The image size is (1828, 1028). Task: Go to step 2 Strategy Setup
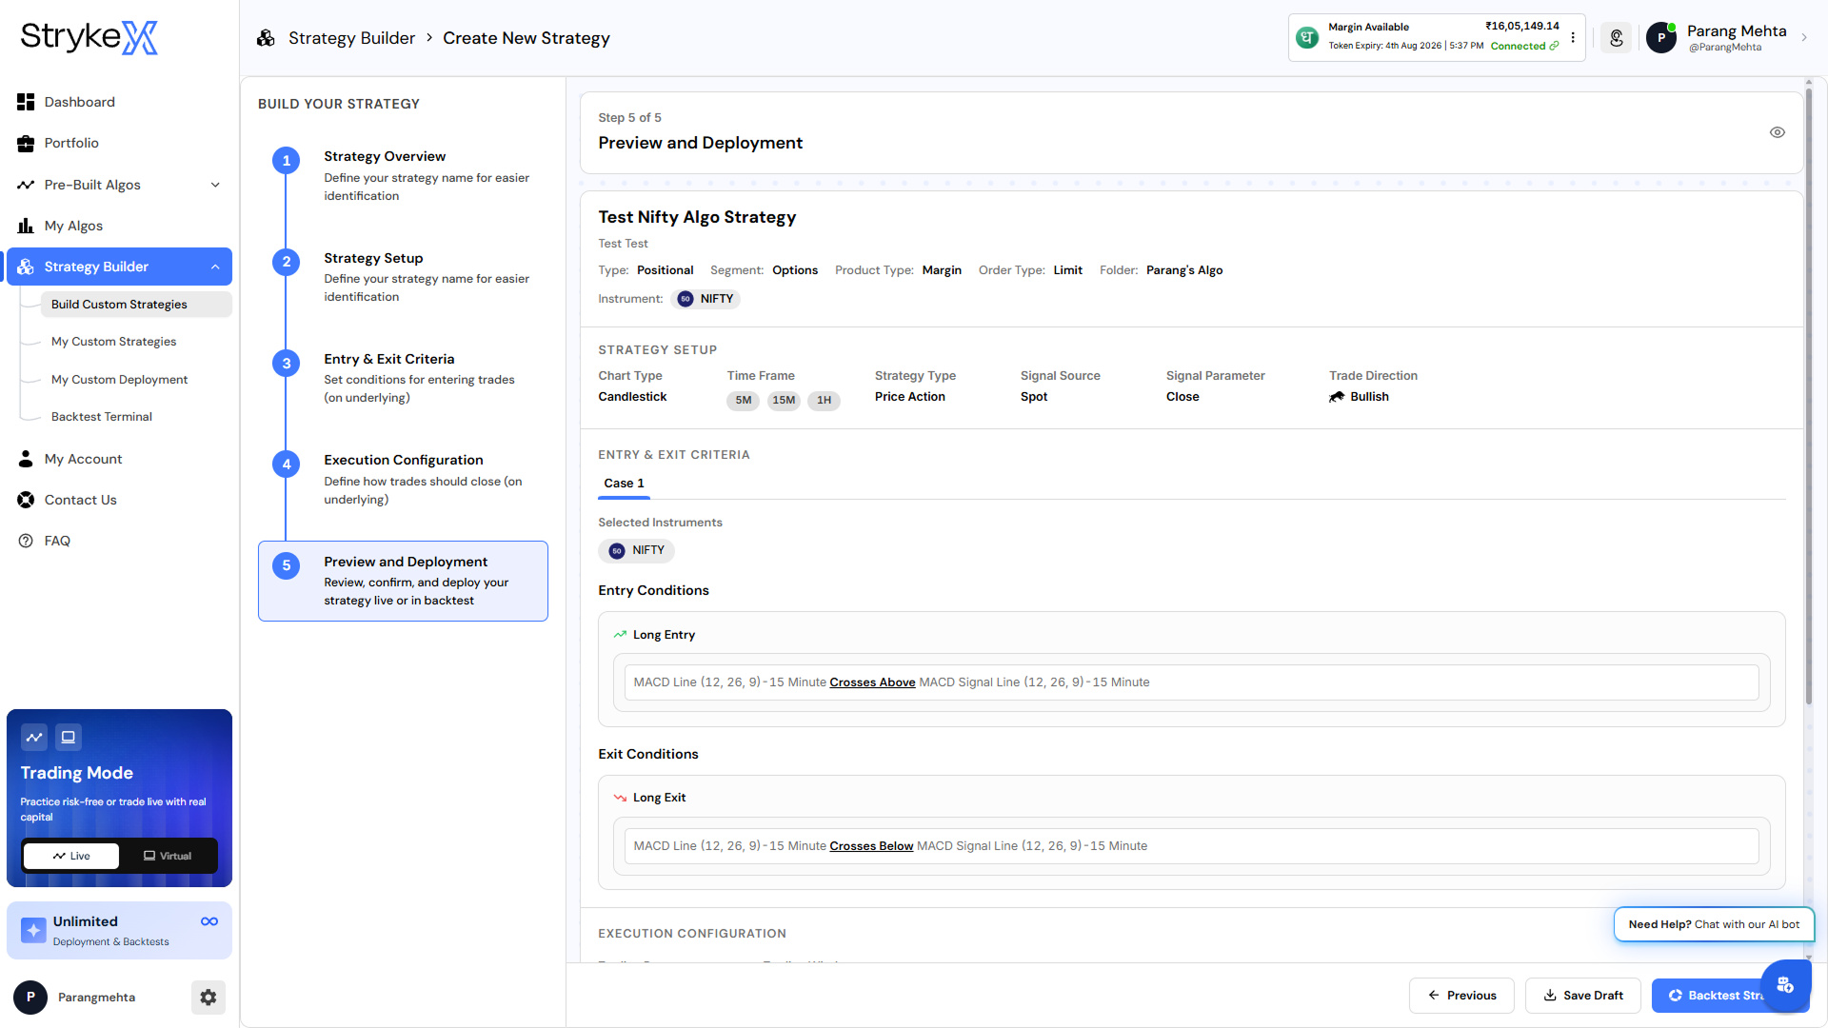[x=404, y=277]
